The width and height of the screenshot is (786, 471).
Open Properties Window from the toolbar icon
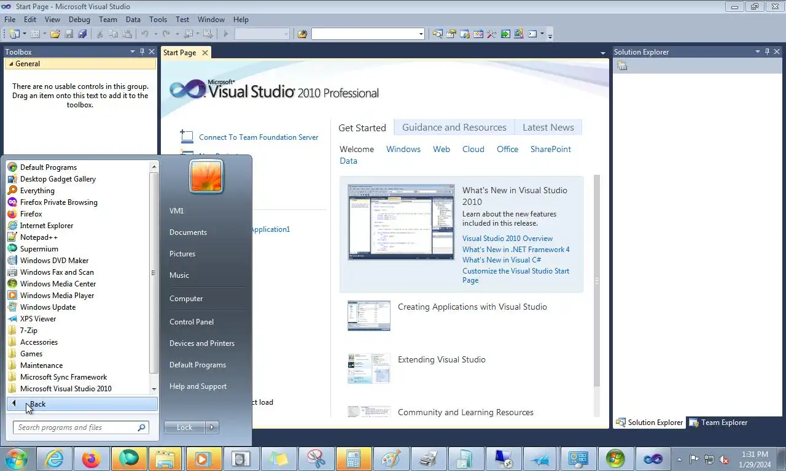tap(451, 34)
